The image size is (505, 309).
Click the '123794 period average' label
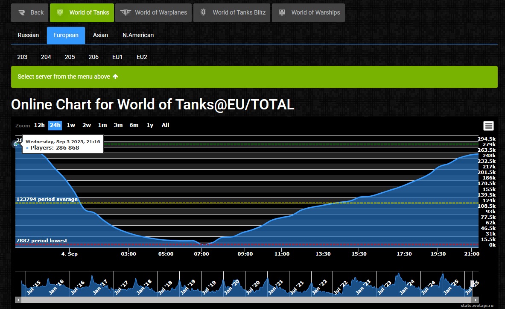[47, 199]
